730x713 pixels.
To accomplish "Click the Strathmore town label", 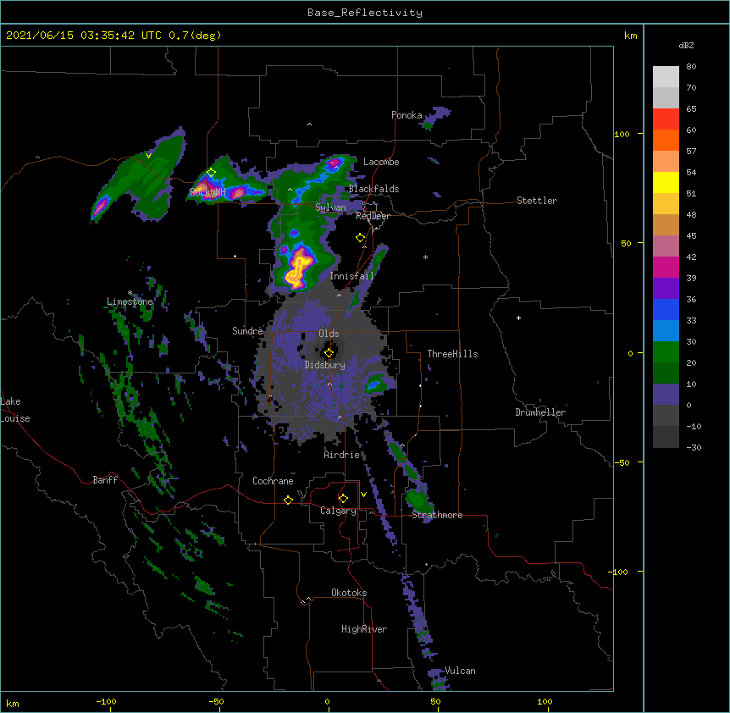I will (x=437, y=515).
